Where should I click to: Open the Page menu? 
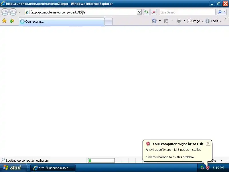(196, 21)
